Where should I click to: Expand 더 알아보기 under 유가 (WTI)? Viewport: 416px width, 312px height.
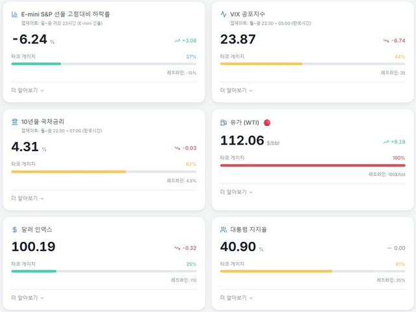pyautogui.click(x=237, y=192)
